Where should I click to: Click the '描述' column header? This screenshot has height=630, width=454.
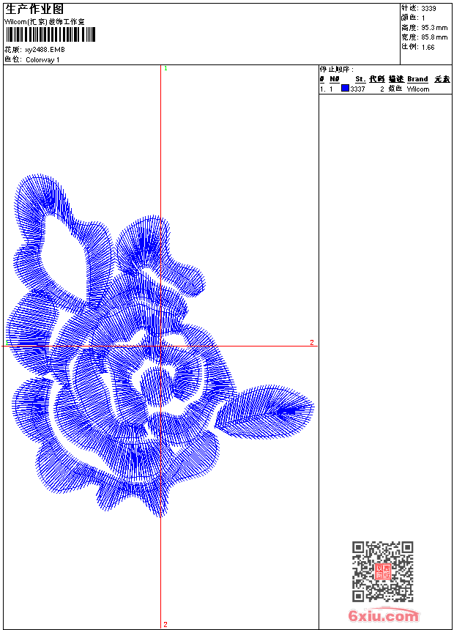[x=395, y=79]
